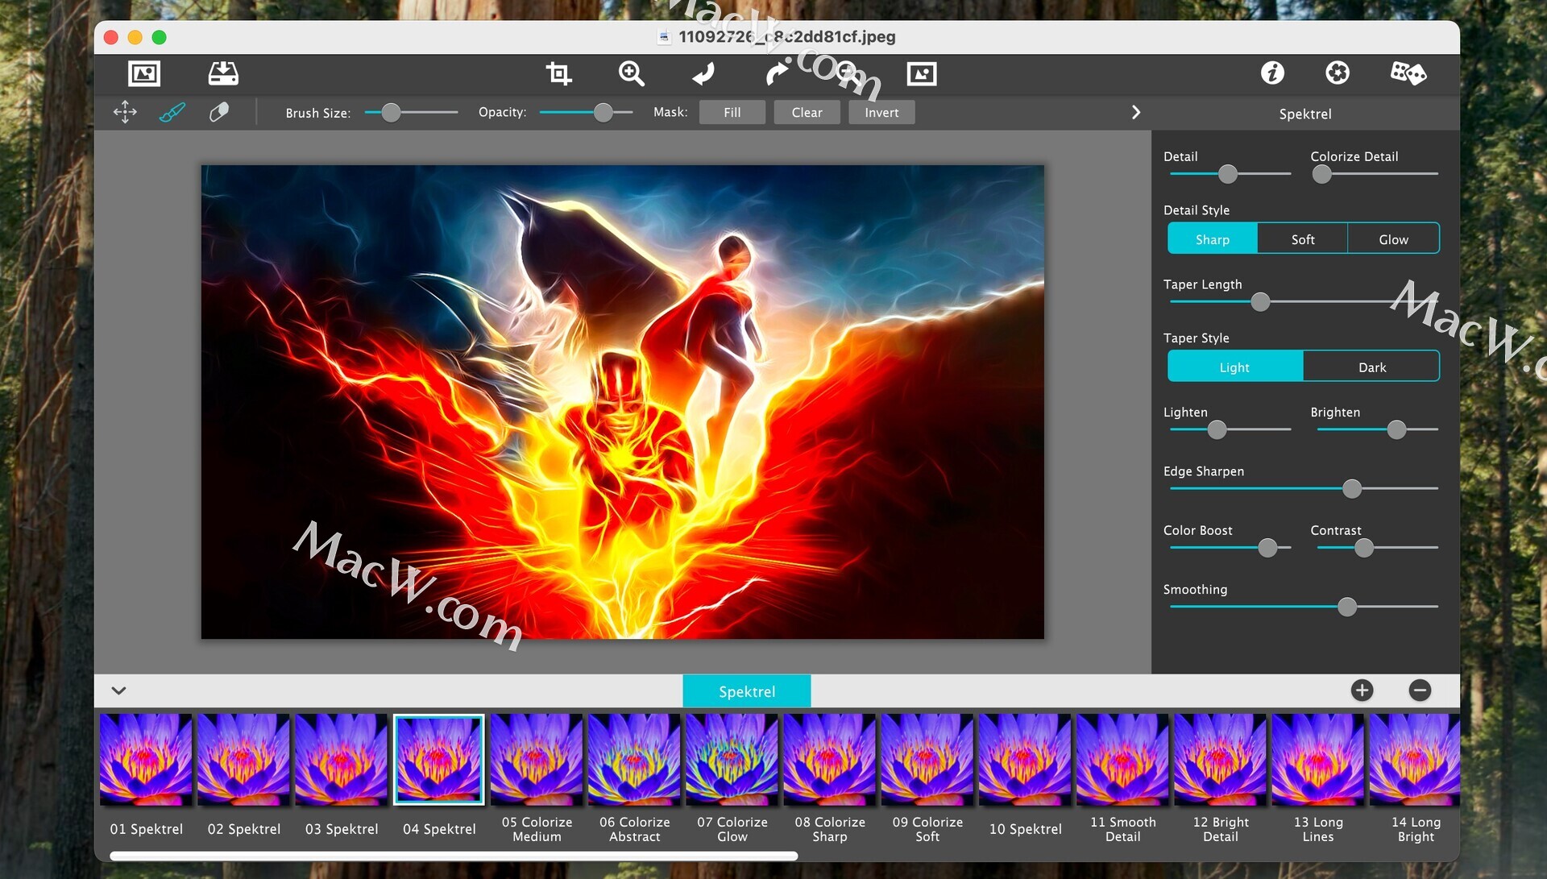Click the undo arrow icon

pos(703,73)
